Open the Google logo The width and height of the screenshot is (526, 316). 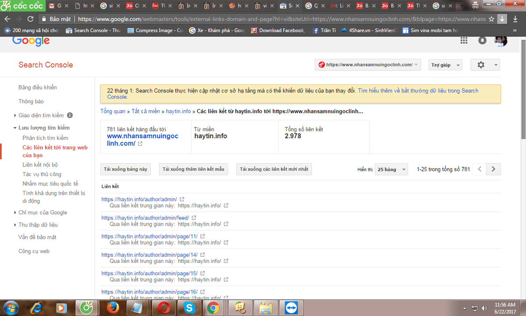click(x=31, y=41)
